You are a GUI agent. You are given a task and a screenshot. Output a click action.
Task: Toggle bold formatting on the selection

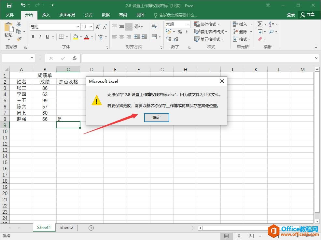pyautogui.click(x=33, y=37)
